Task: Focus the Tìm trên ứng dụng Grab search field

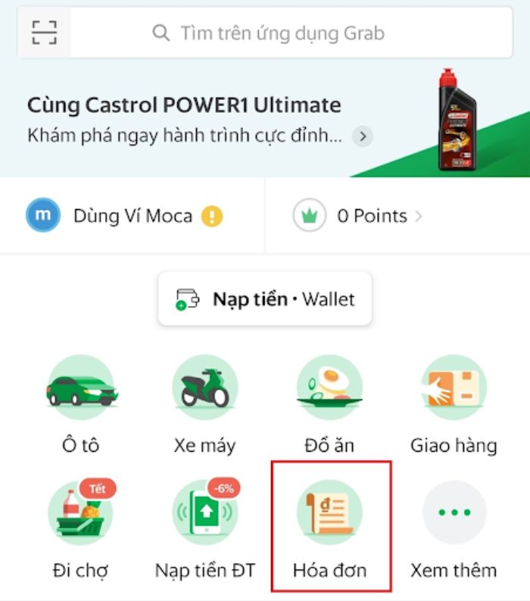Action: (x=291, y=33)
